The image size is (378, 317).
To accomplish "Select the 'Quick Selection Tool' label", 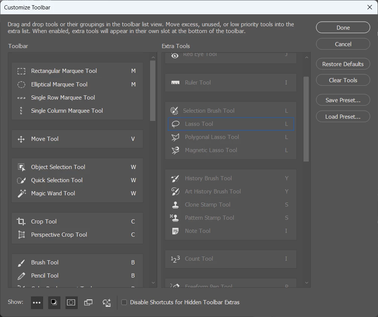I will coord(57,180).
